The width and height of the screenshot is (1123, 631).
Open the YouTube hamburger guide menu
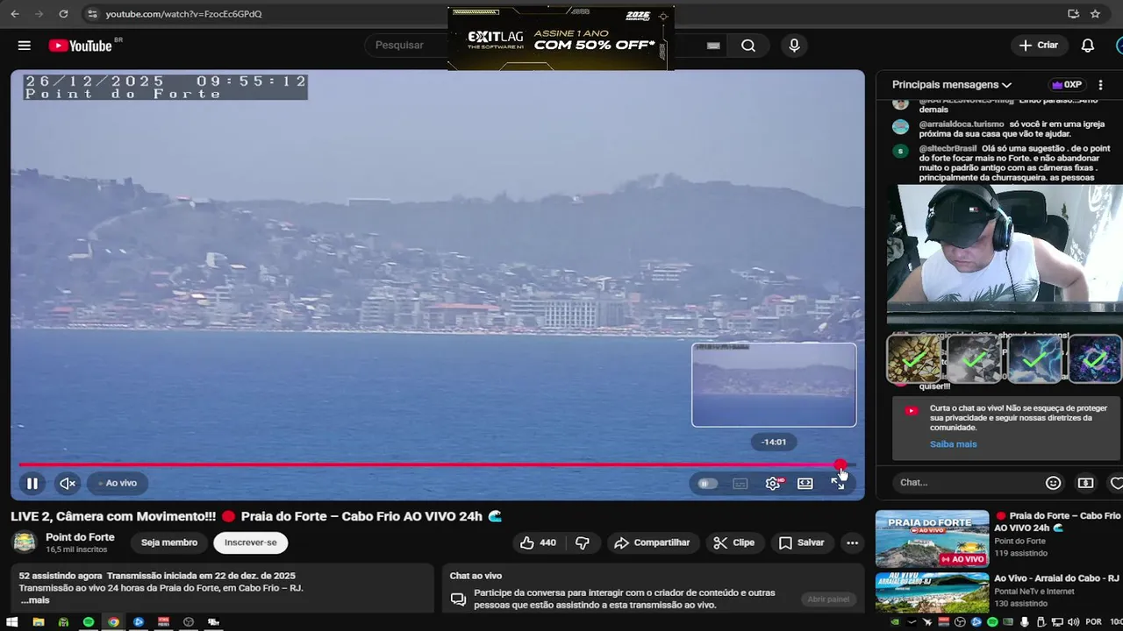[25, 46]
